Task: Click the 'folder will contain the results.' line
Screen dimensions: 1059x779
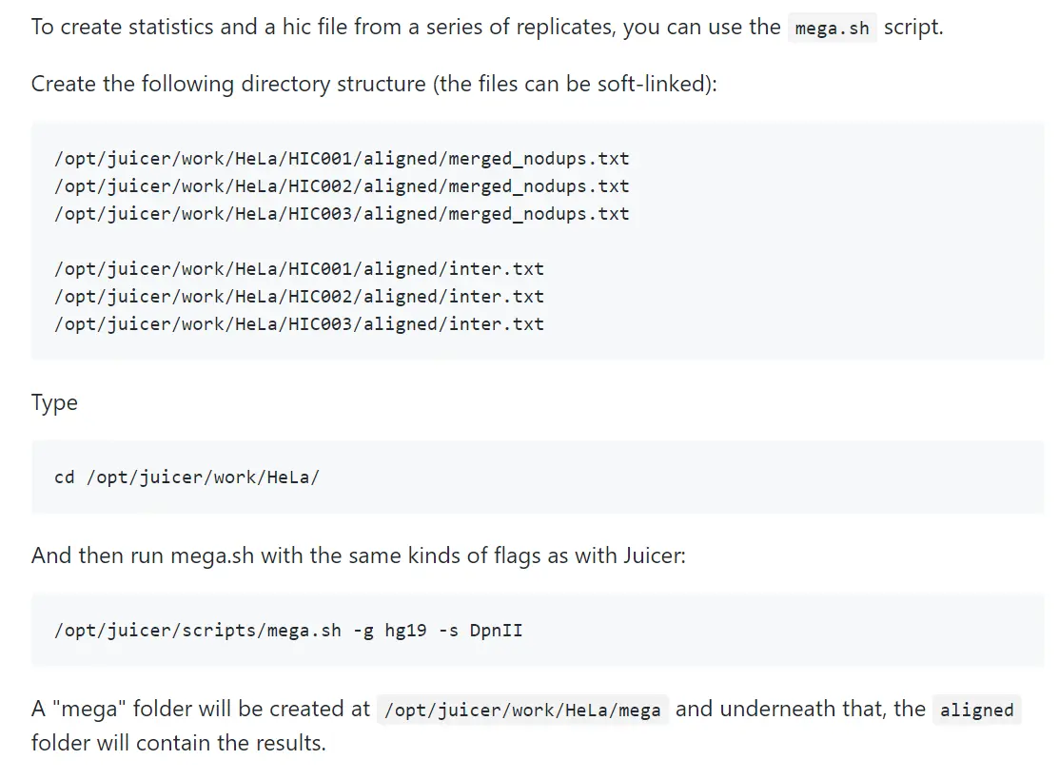Action: coord(178,743)
